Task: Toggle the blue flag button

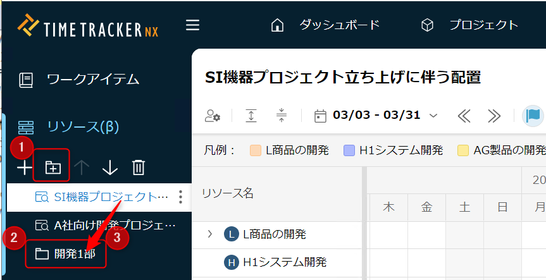Action: coord(533,116)
